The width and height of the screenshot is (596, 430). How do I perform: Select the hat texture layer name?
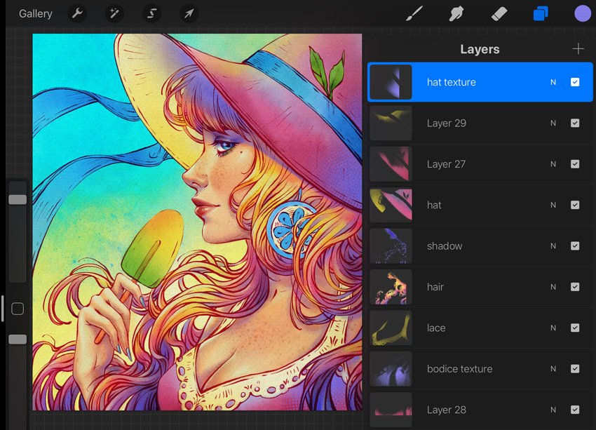coord(451,82)
